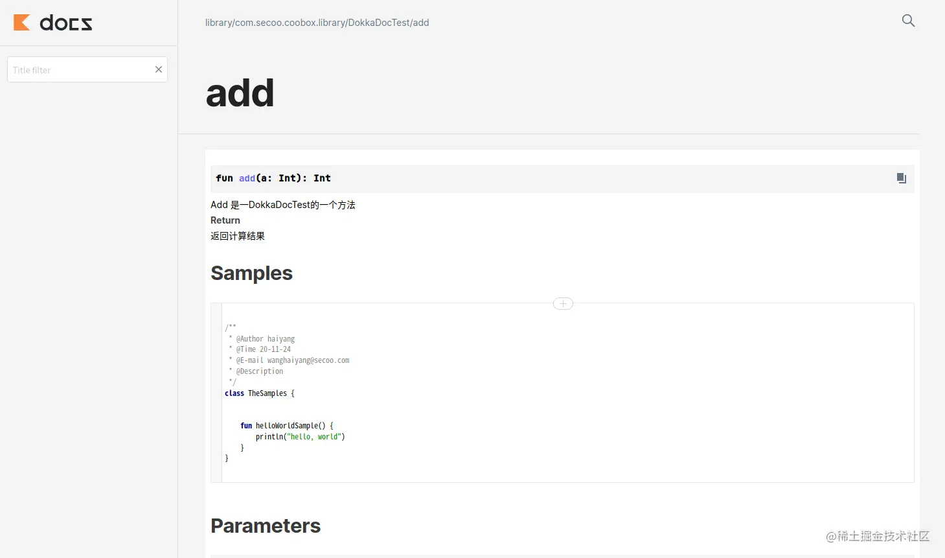Image resolution: width=945 pixels, height=558 pixels.
Task: Click the blue add link in the signature
Action: (247, 178)
